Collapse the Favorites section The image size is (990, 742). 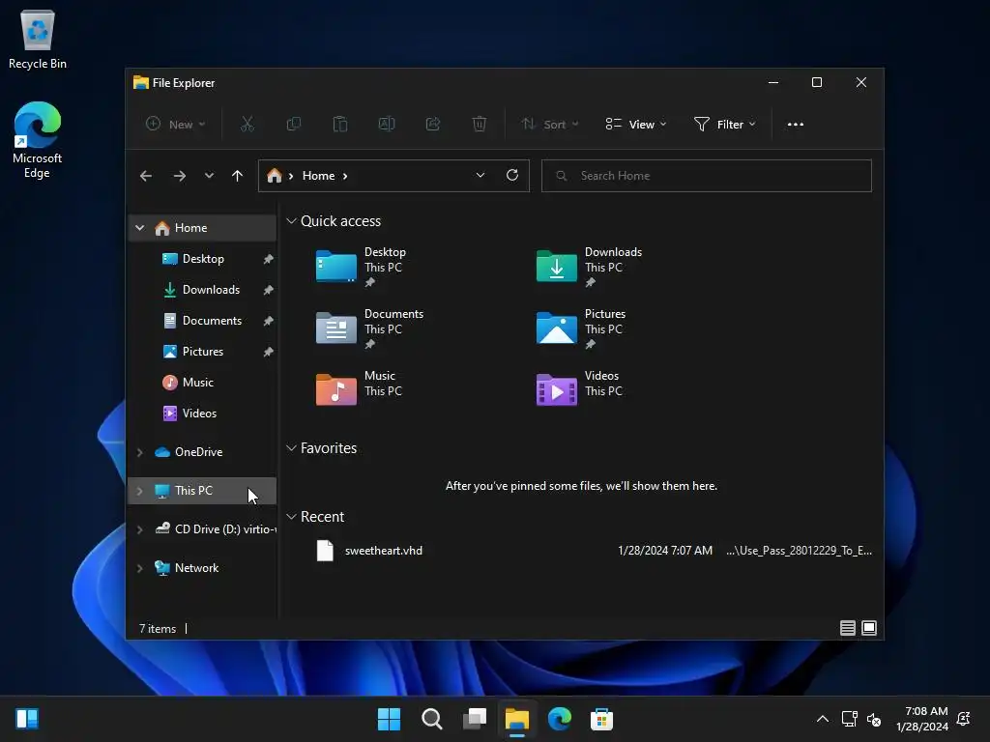[x=291, y=448]
